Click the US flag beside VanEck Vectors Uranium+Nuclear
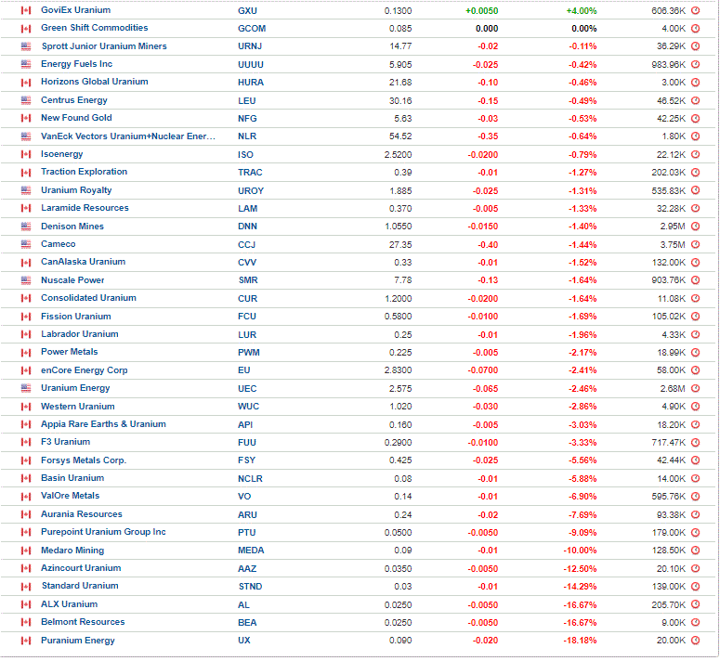Screen dimensions: 720x661 click(26, 136)
